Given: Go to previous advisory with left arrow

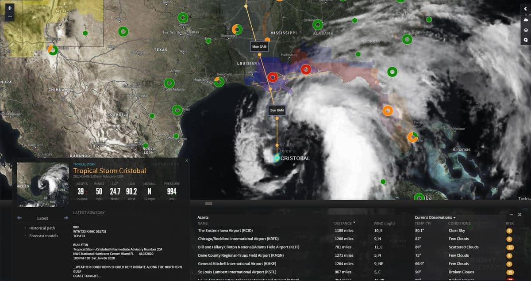Looking at the screenshot, I should pyautogui.click(x=19, y=218).
